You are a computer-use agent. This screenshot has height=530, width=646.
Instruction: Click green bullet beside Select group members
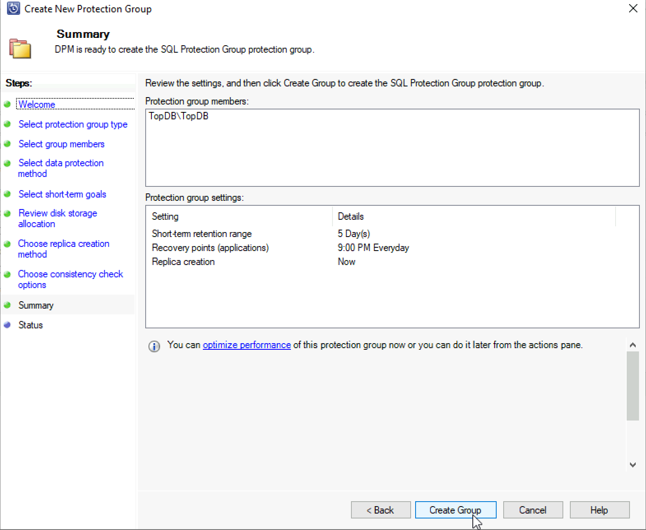click(x=7, y=144)
